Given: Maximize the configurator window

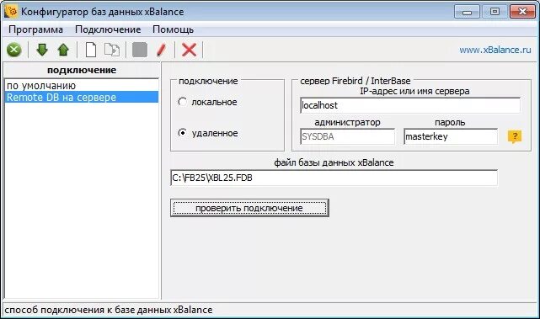Looking at the screenshot, I should pos(495,12).
